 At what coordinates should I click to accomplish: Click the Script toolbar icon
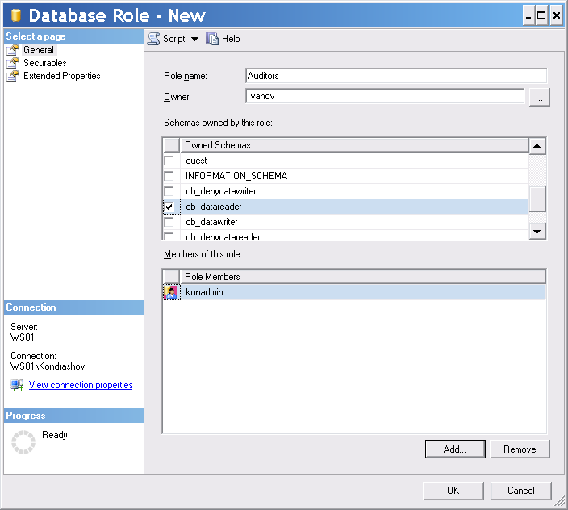[x=154, y=39]
